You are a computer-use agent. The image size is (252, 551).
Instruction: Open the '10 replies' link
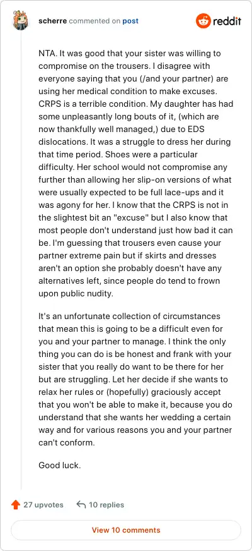point(106,505)
